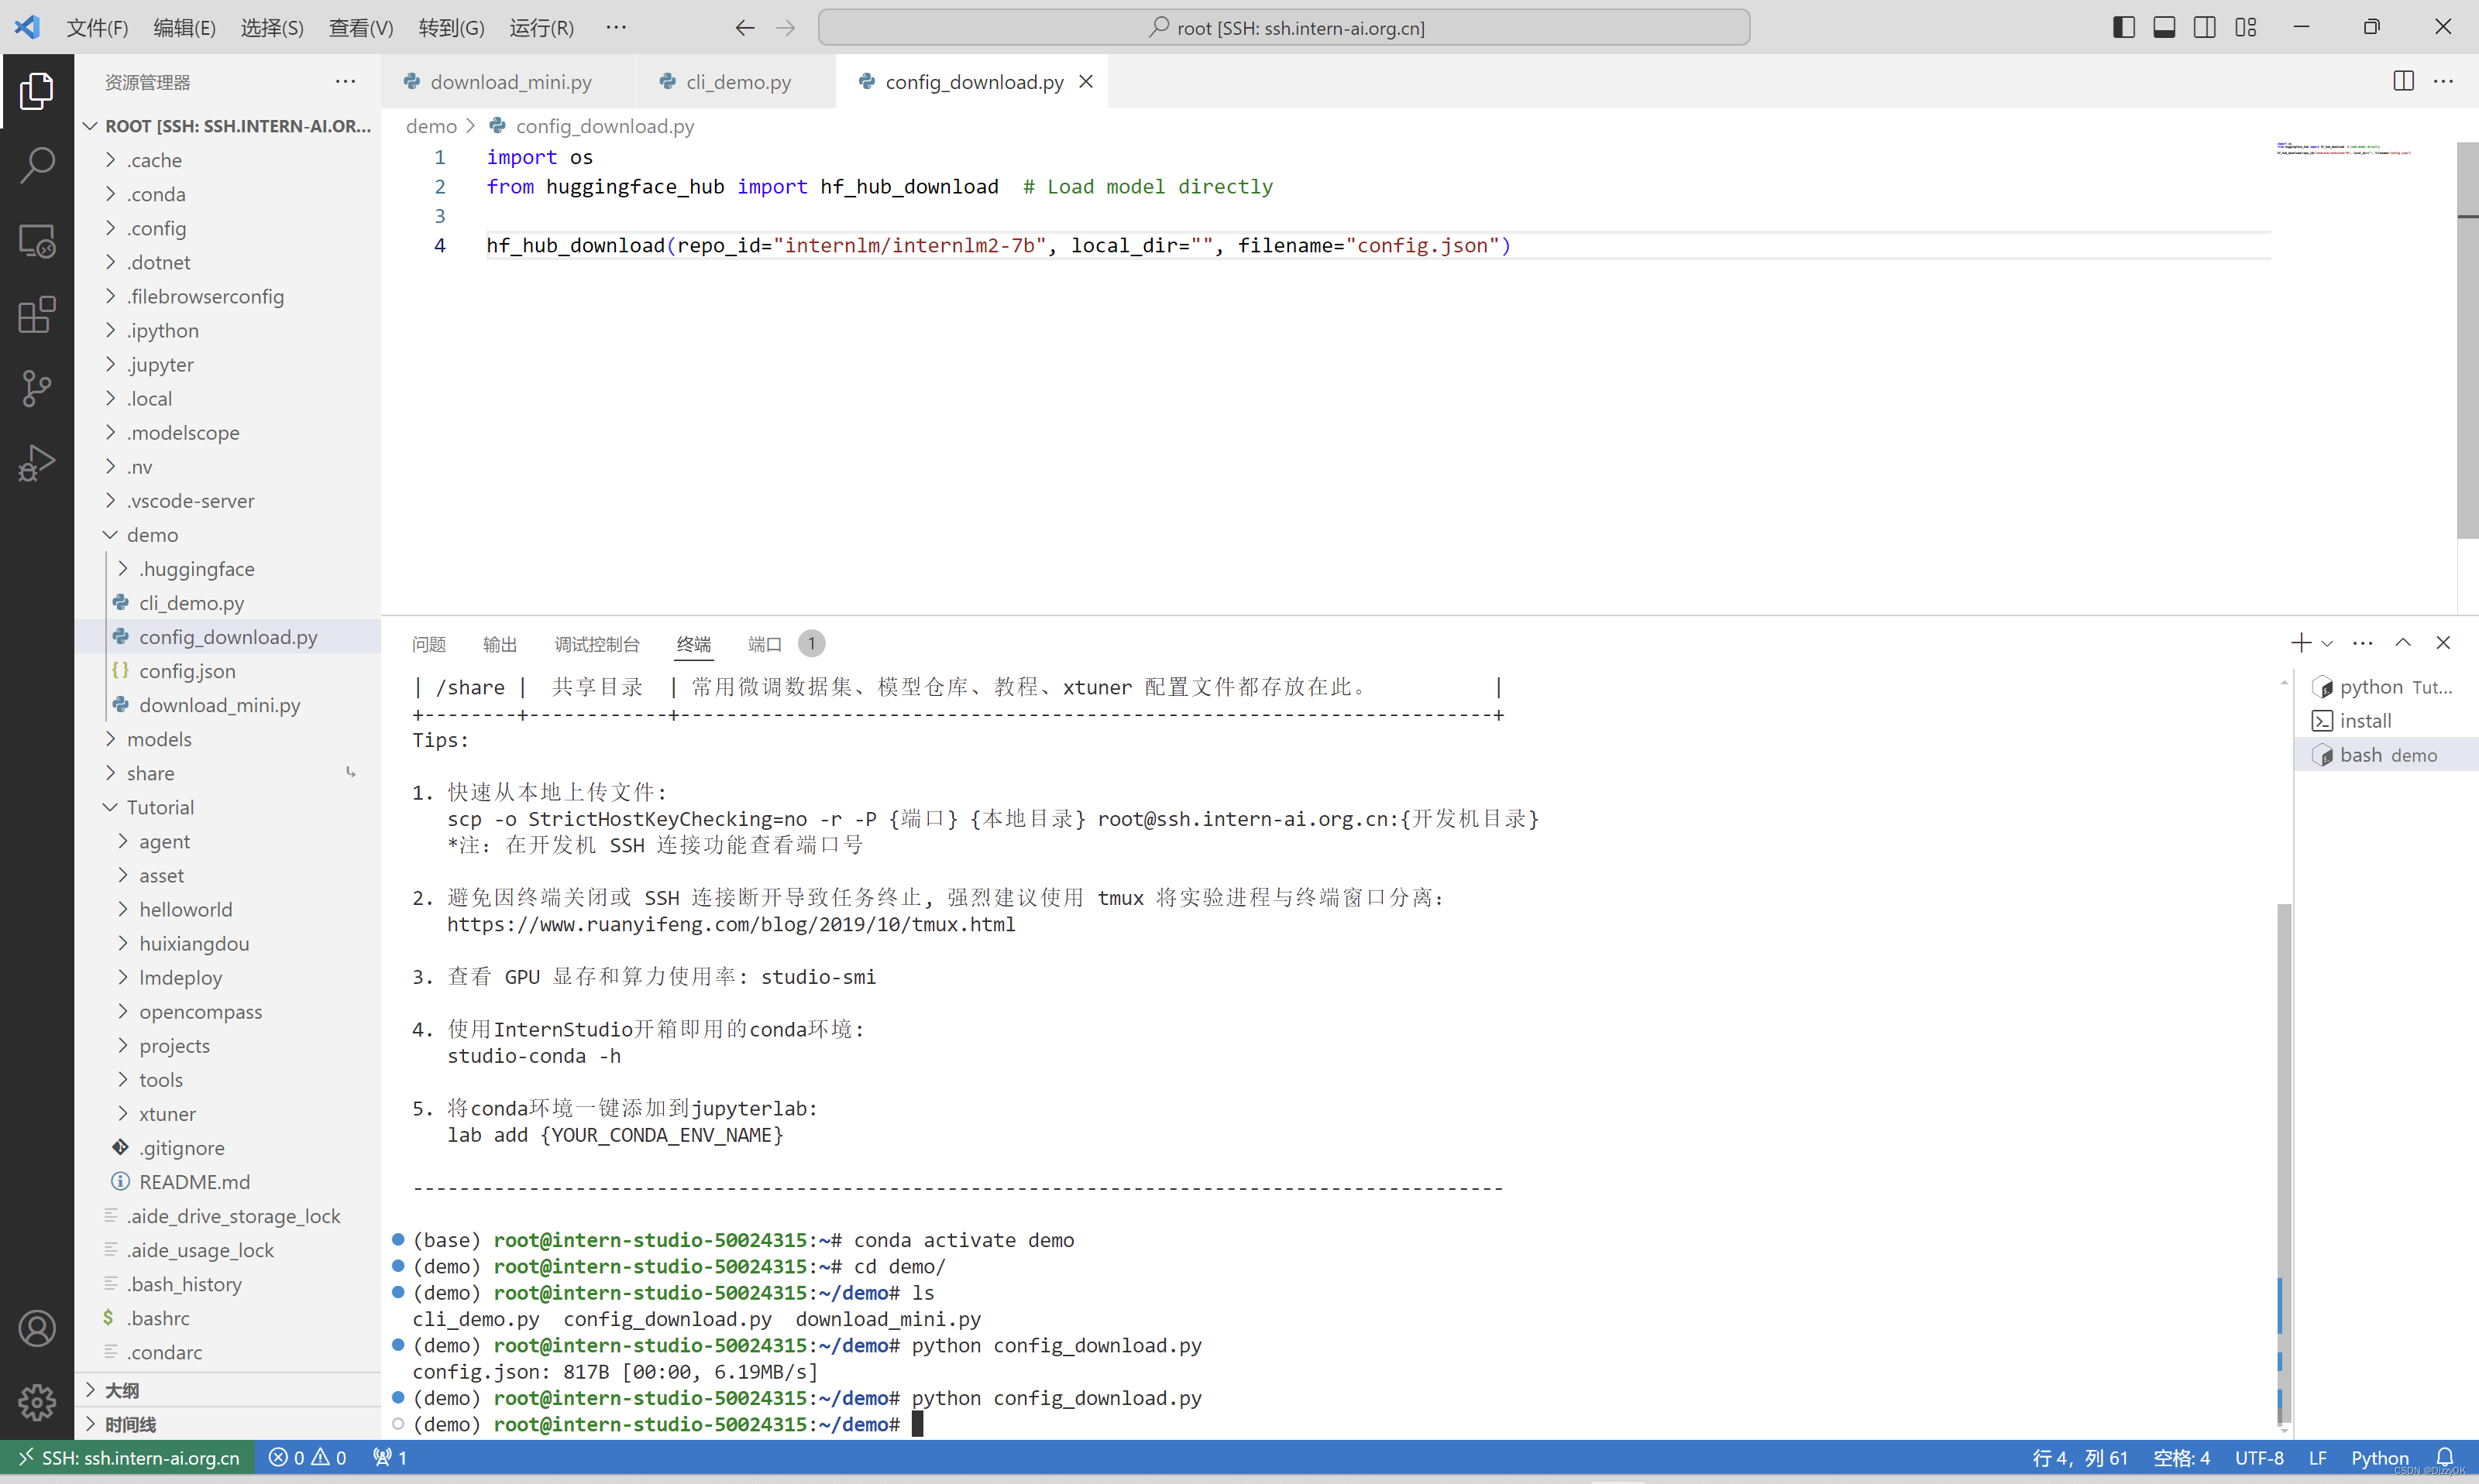Click the Run and Debug icon
The image size is (2479, 1484).
(39, 463)
